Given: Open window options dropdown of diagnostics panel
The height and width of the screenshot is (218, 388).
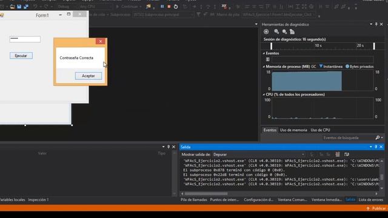Looking at the screenshot, I should point(371,24).
